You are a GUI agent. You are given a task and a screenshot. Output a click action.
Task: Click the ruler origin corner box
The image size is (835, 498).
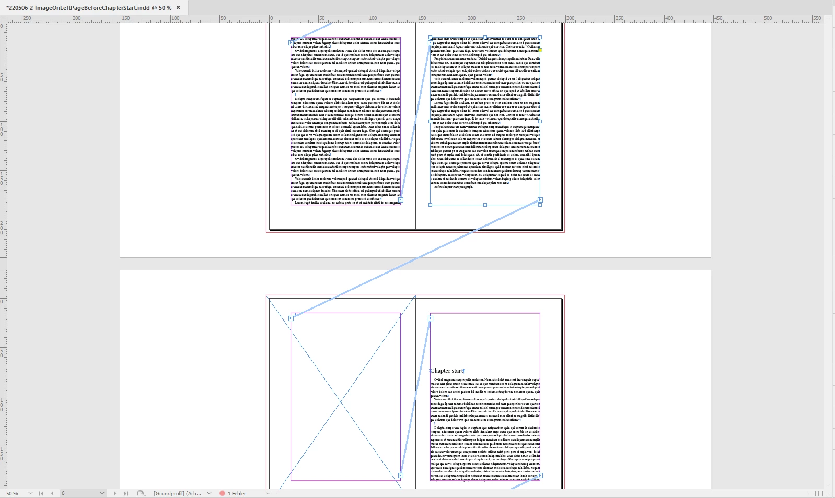tap(3, 19)
